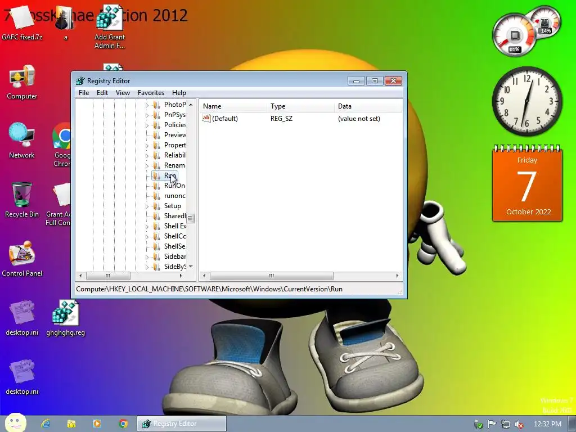The height and width of the screenshot is (432, 576).
Task: Open the Computer desktop icon
Action: [x=22, y=82]
